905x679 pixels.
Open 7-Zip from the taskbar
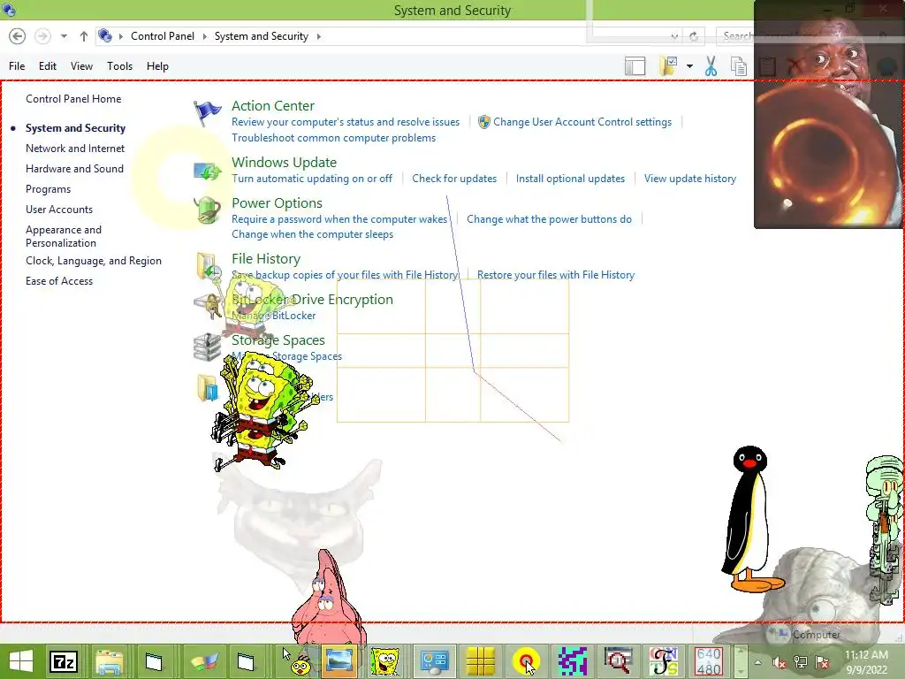coord(64,661)
